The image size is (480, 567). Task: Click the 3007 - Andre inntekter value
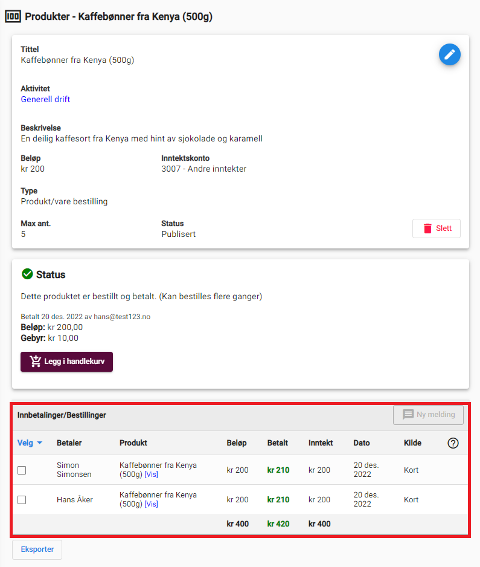(203, 169)
